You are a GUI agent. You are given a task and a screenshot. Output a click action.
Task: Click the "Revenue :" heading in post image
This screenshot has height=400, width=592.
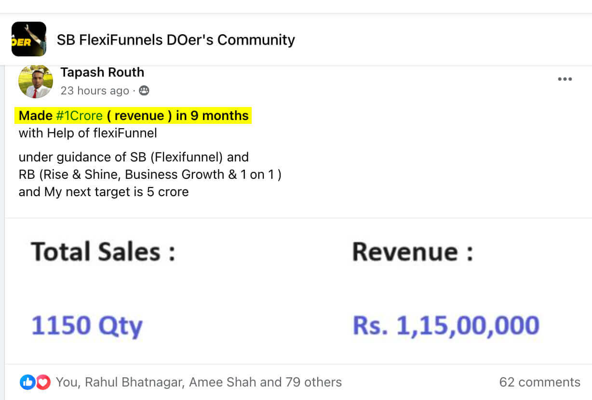click(413, 252)
